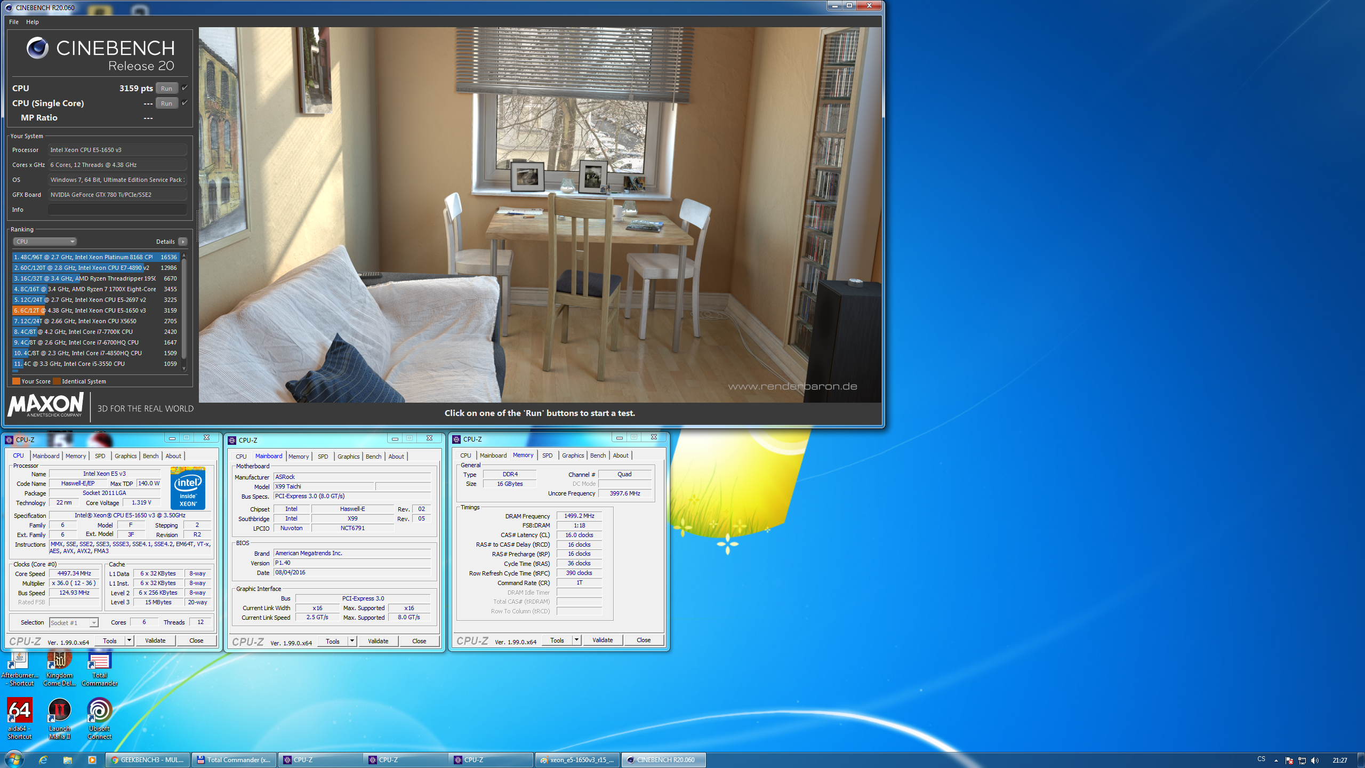Open the volume speaker tray icon
The image size is (1365, 768).
[x=1314, y=761]
